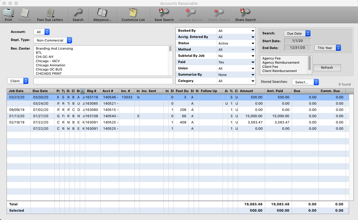Open the This Year range dropdown
The width and height of the screenshot is (358, 220).
point(328,48)
